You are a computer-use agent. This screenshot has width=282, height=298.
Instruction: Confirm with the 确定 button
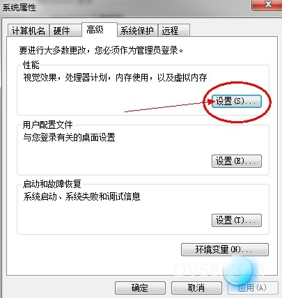[x=140, y=288]
